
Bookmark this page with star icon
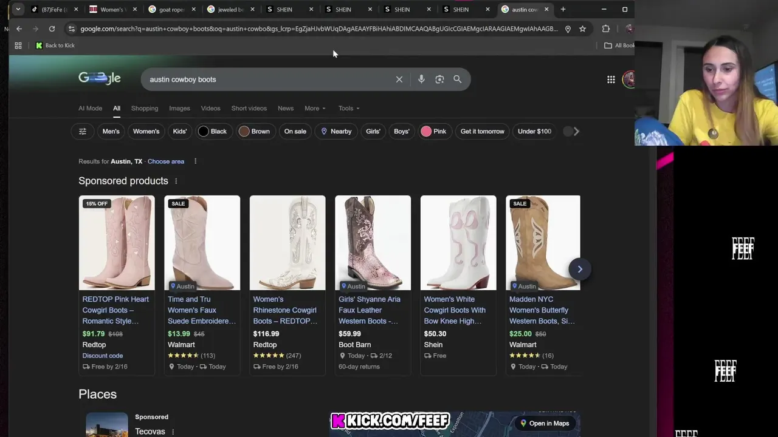582,29
